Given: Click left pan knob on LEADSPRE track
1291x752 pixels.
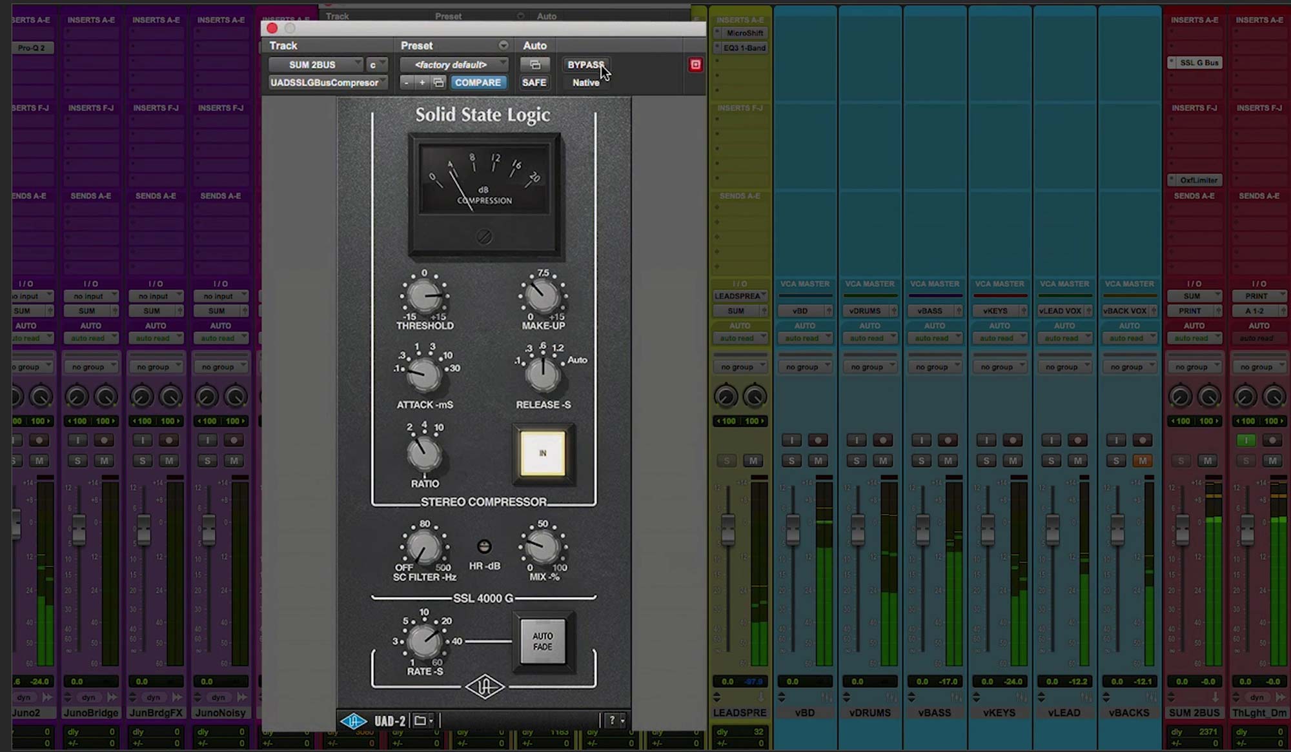Looking at the screenshot, I should pos(726,396).
